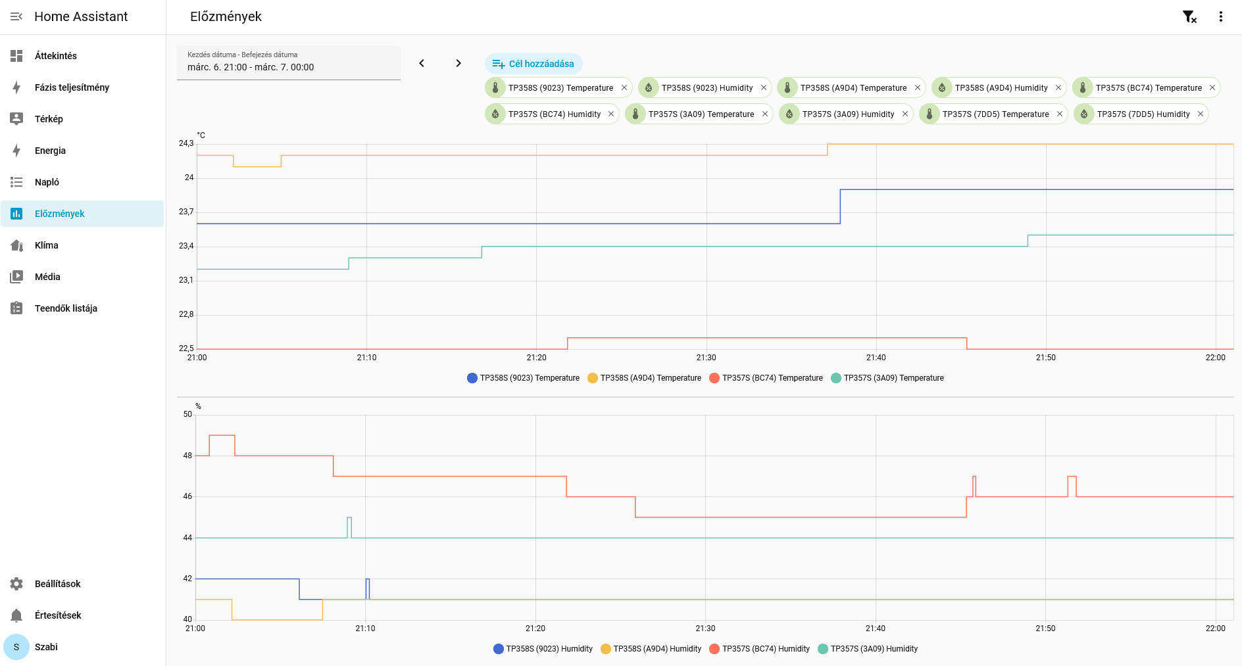Click the TP357S (3A09) Temperature chip label
This screenshot has height=666, width=1242.
[x=701, y=114]
